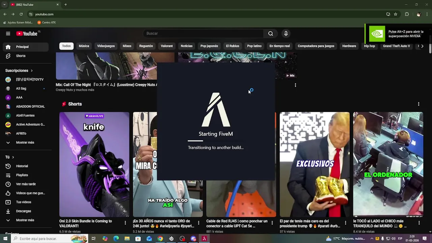Open options for Oni 2.0 Skin Bundle short

[x=125, y=223]
